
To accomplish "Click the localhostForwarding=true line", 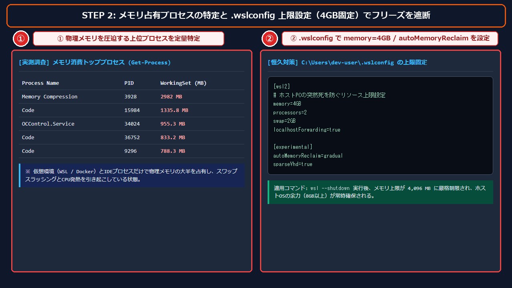I will click(307, 130).
